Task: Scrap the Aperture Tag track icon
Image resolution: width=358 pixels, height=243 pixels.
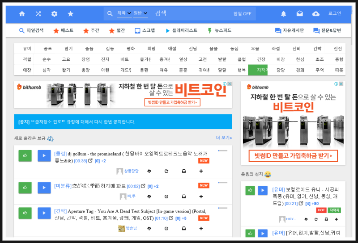Action: coord(184,228)
